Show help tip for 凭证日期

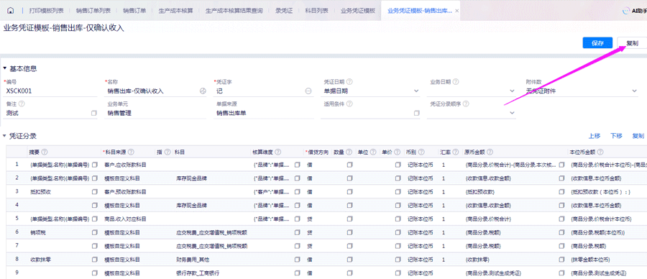click(x=349, y=82)
